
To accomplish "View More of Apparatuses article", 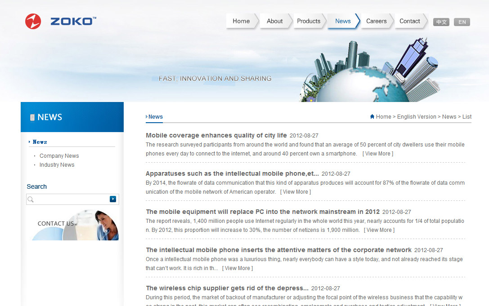I will (295, 192).
